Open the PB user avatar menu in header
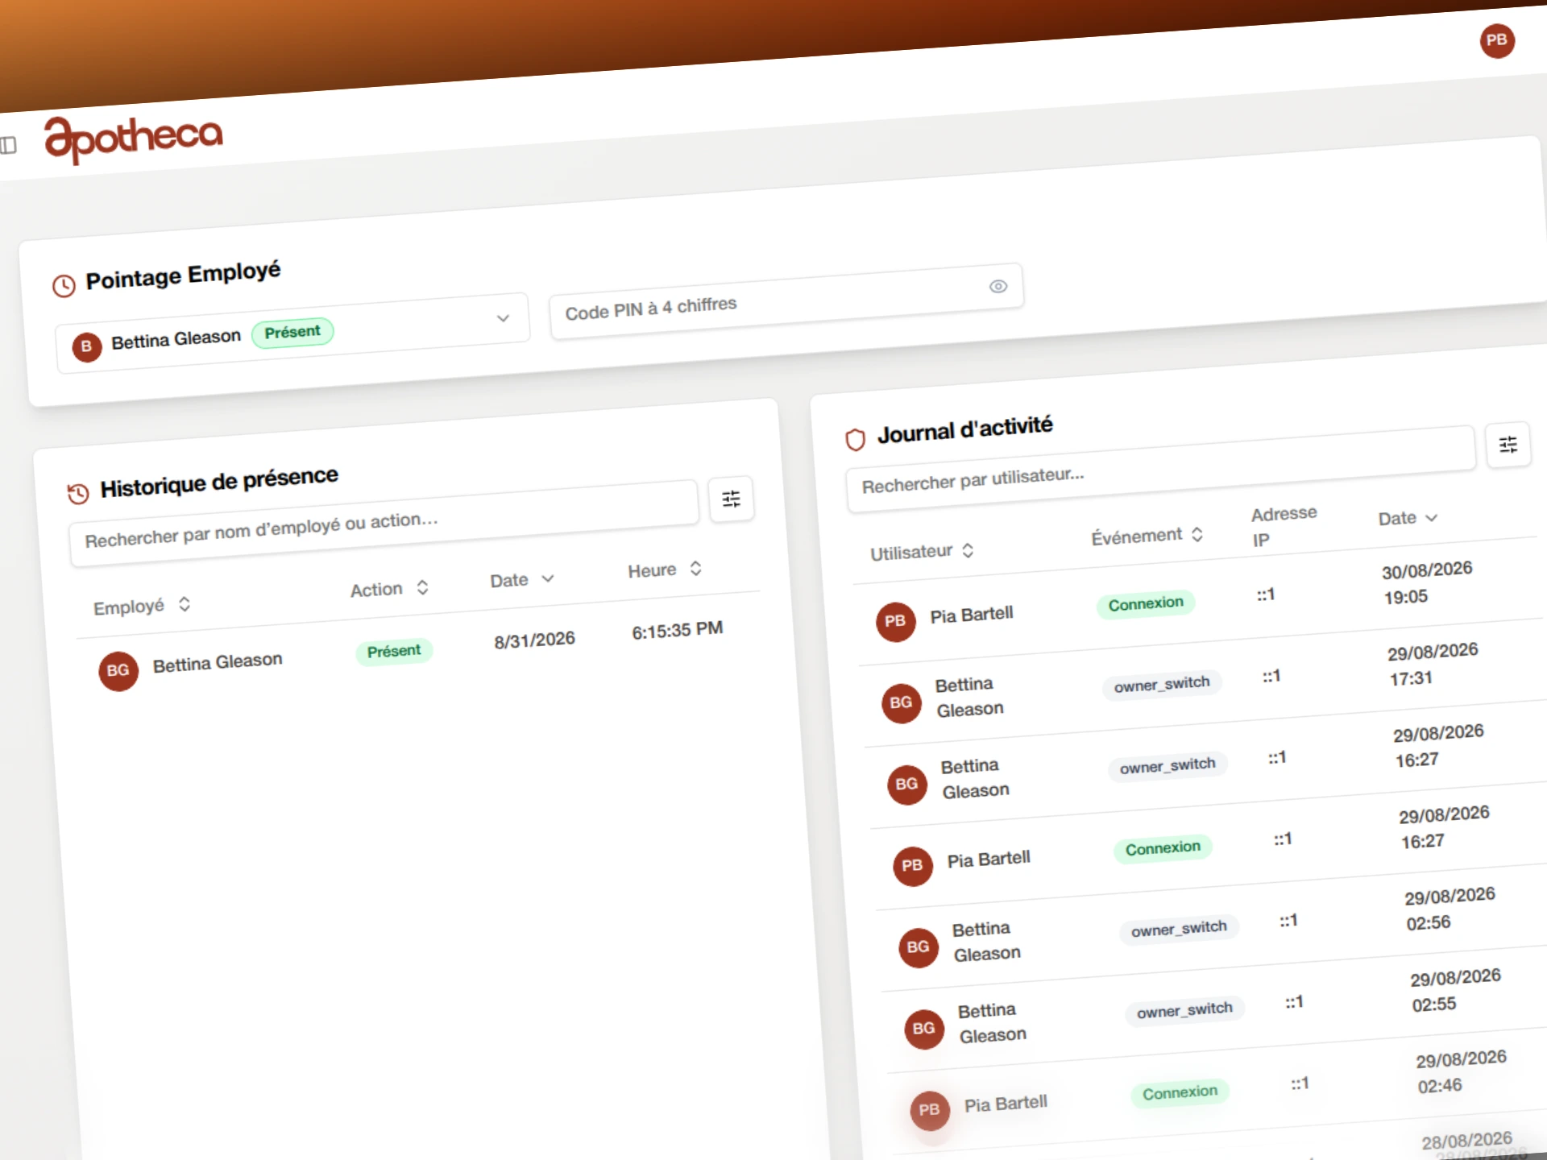1547x1160 pixels. tap(1497, 40)
